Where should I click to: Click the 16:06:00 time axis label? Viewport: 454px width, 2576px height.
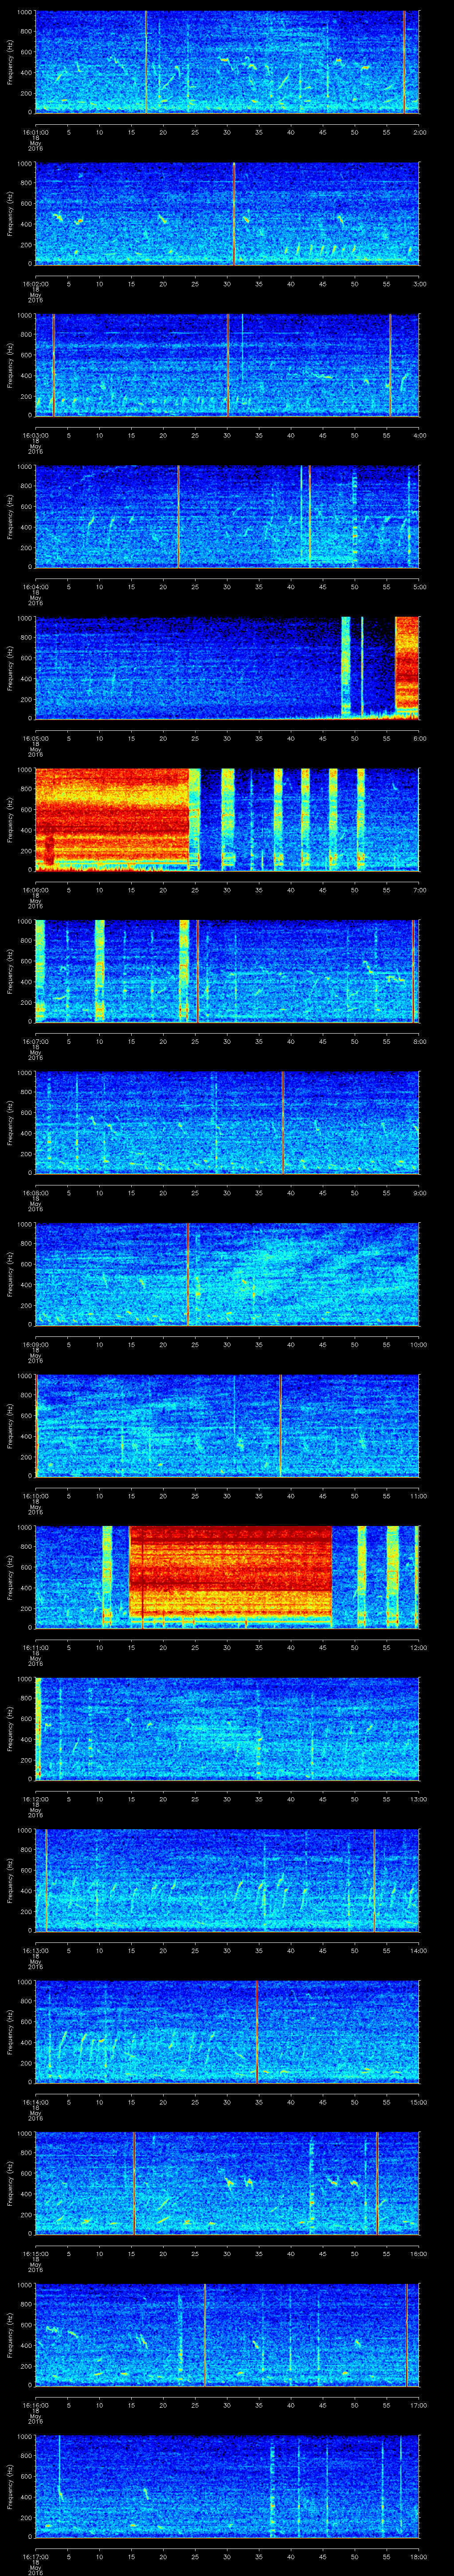click(x=35, y=890)
